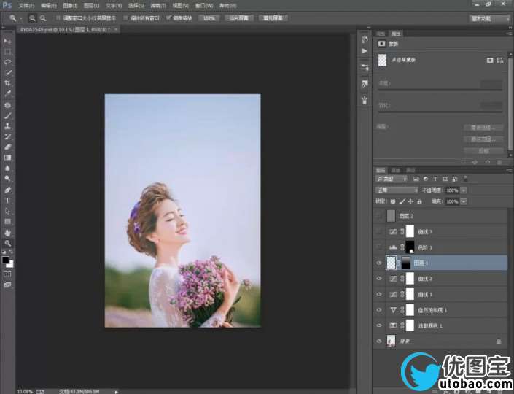Show the hidden 图层 2 layer
The image size is (514, 394).
(x=379, y=216)
